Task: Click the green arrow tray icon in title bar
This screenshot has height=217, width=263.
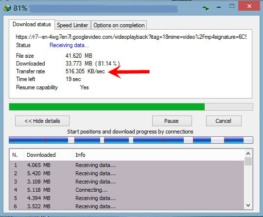Action: click(x=206, y=8)
